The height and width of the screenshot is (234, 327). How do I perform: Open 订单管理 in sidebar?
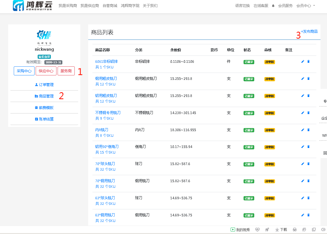[44, 85]
